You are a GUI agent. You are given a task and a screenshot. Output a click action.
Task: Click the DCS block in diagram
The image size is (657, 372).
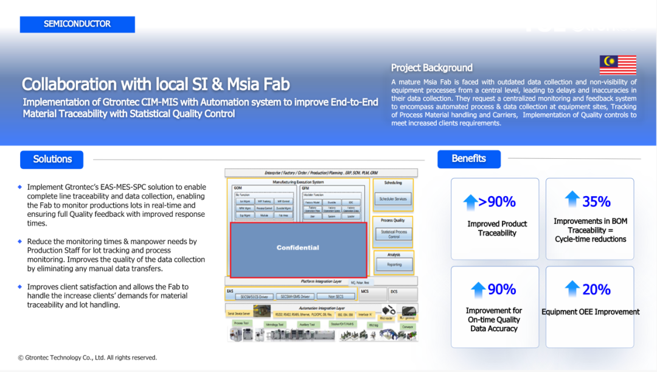pyautogui.click(x=403, y=294)
